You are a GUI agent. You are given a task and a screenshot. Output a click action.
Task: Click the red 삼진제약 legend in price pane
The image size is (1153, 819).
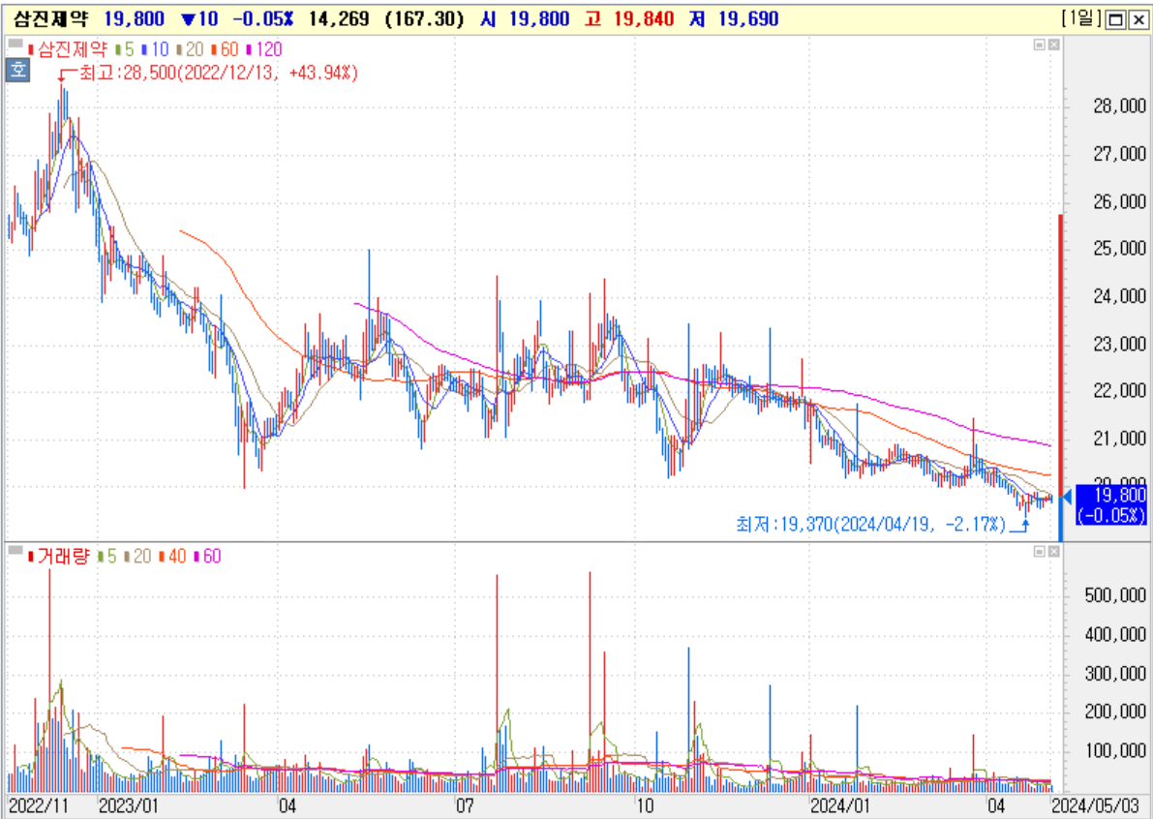pos(68,49)
